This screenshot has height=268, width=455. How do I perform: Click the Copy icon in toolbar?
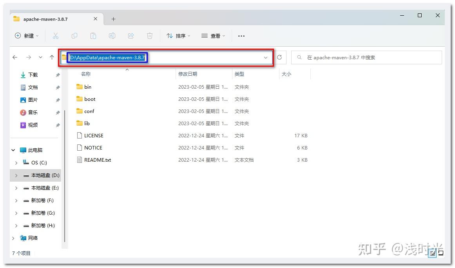pyautogui.click(x=74, y=36)
